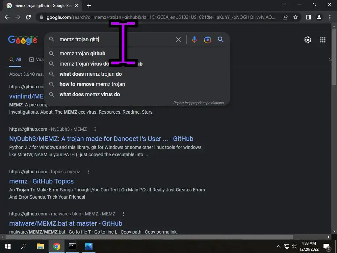Open 'malware/MEMZ.bat at master' result

pos(66,223)
